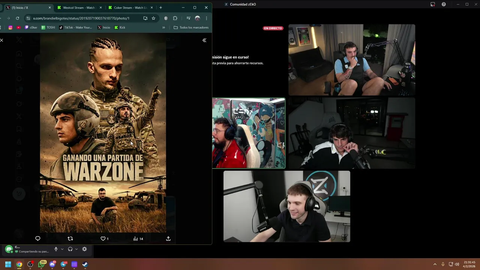Select the graffiti-wall webcam stream tile
Viewport: 480px width, 270px height.
click(x=249, y=133)
